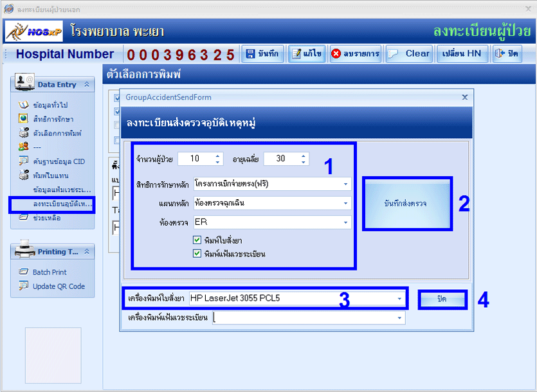The width and height of the screenshot is (537, 392).
Task: Click the ข้อมูลทั่วไป icon in sidebar
Action: pyautogui.click(x=24, y=104)
